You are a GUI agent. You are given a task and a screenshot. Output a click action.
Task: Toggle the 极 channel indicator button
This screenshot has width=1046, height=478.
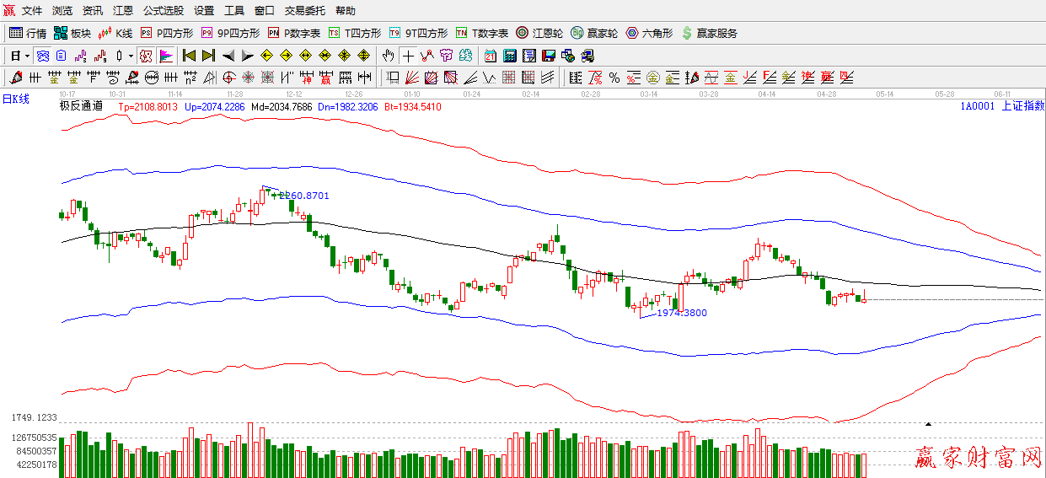coord(146,56)
